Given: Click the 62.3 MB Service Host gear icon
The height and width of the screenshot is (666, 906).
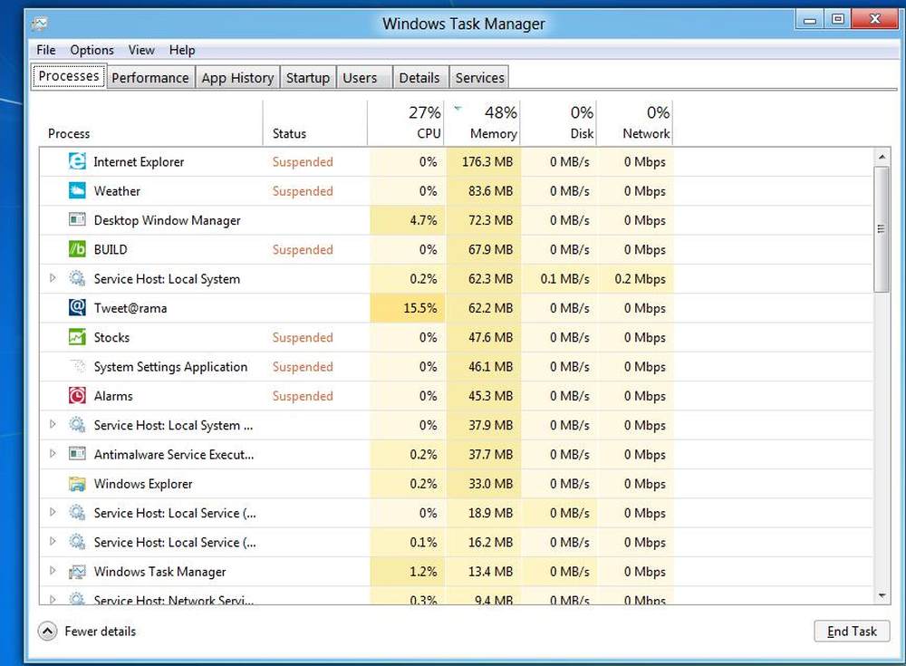Looking at the screenshot, I should 77,279.
